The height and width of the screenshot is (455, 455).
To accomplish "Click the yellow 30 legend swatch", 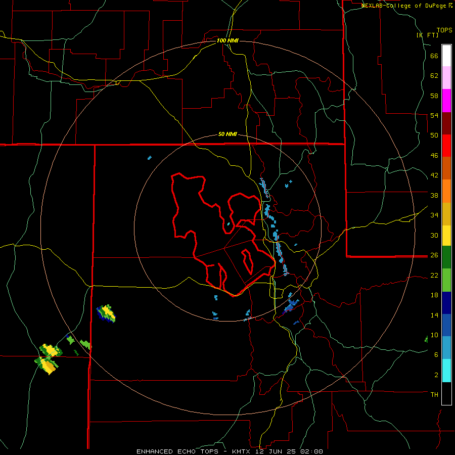I will click(x=446, y=236).
